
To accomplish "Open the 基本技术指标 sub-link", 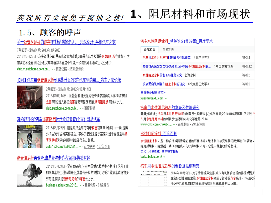I will click(x=170, y=151).
